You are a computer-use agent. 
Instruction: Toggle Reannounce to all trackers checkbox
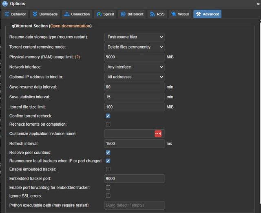click(108, 161)
